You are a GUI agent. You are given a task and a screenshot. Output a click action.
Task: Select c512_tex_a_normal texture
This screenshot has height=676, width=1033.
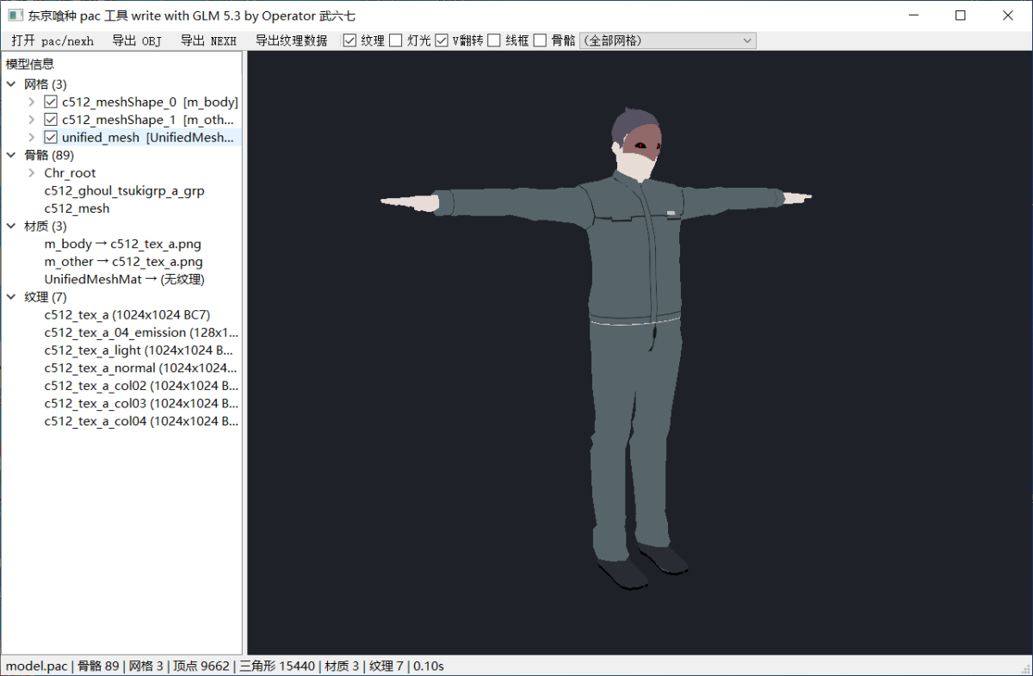tap(141, 368)
